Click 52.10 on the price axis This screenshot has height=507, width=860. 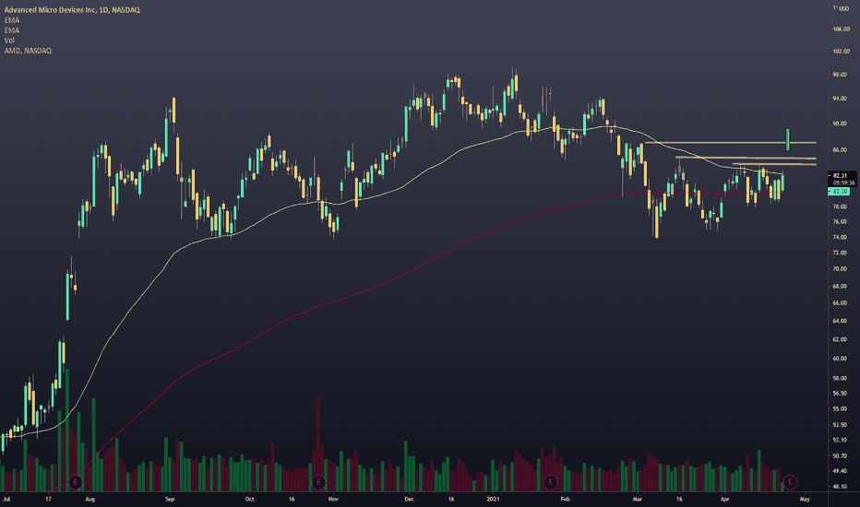pyautogui.click(x=840, y=440)
